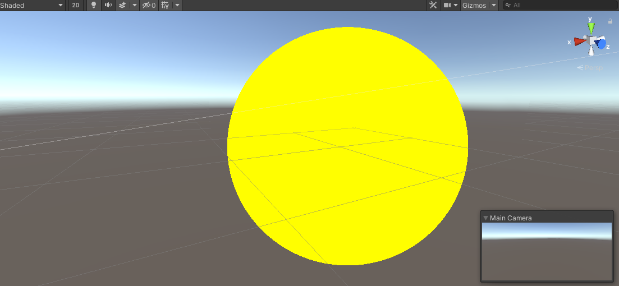Screen dimensions: 619x286
Task: Toggle the Gizmos button
Action: pos(474,5)
